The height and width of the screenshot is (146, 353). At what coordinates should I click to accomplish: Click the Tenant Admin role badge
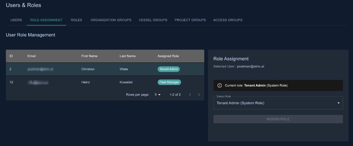[x=169, y=69]
